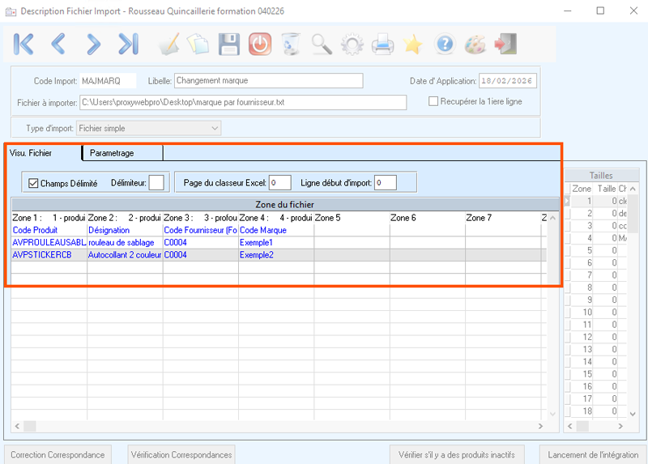
Task: Select the AVPROULEAUSABL cell
Action: (49, 243)
